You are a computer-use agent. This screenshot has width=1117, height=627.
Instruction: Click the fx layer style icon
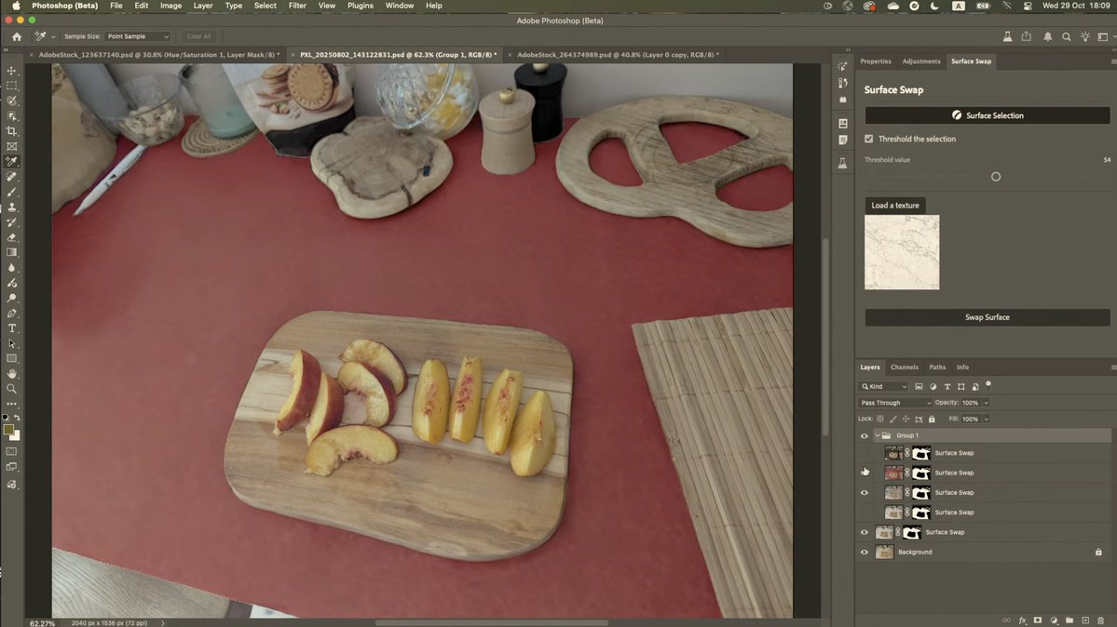[x=1022, y=620]
